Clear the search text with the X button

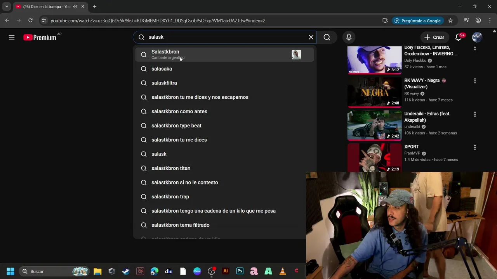pos(311,37)
